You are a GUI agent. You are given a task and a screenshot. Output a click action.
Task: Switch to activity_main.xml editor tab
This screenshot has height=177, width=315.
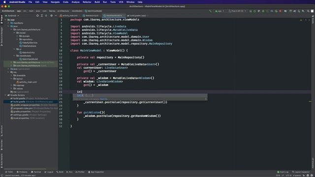click(x=69, y=15)
